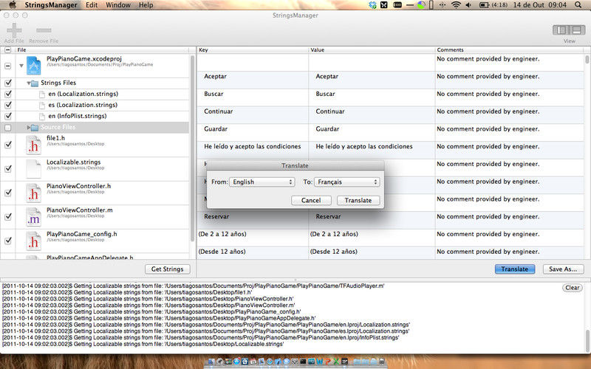Image resolution: width=591 pixels, height=369 pixels.
Task: Click the Remove File minus icon
Action: (44, 30)
